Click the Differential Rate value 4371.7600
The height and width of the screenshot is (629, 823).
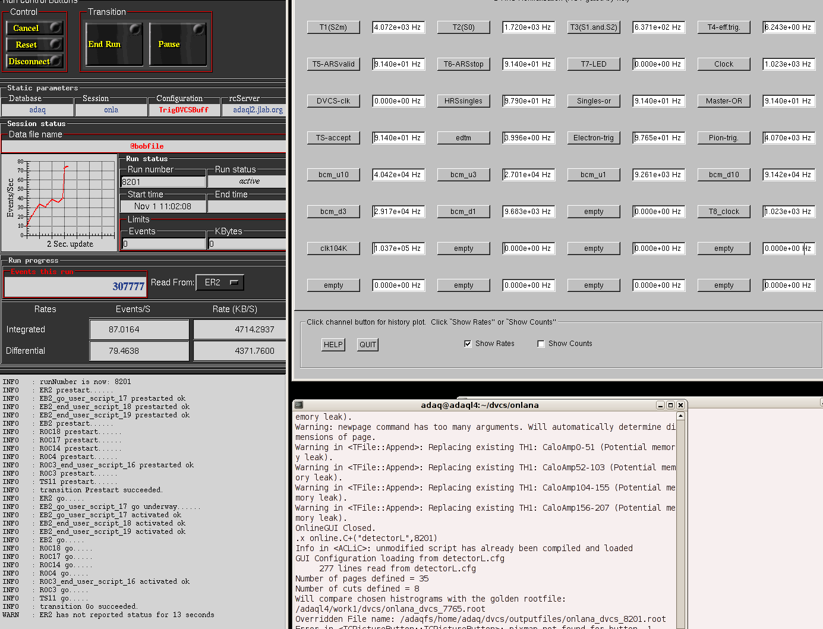click(240, 351)
